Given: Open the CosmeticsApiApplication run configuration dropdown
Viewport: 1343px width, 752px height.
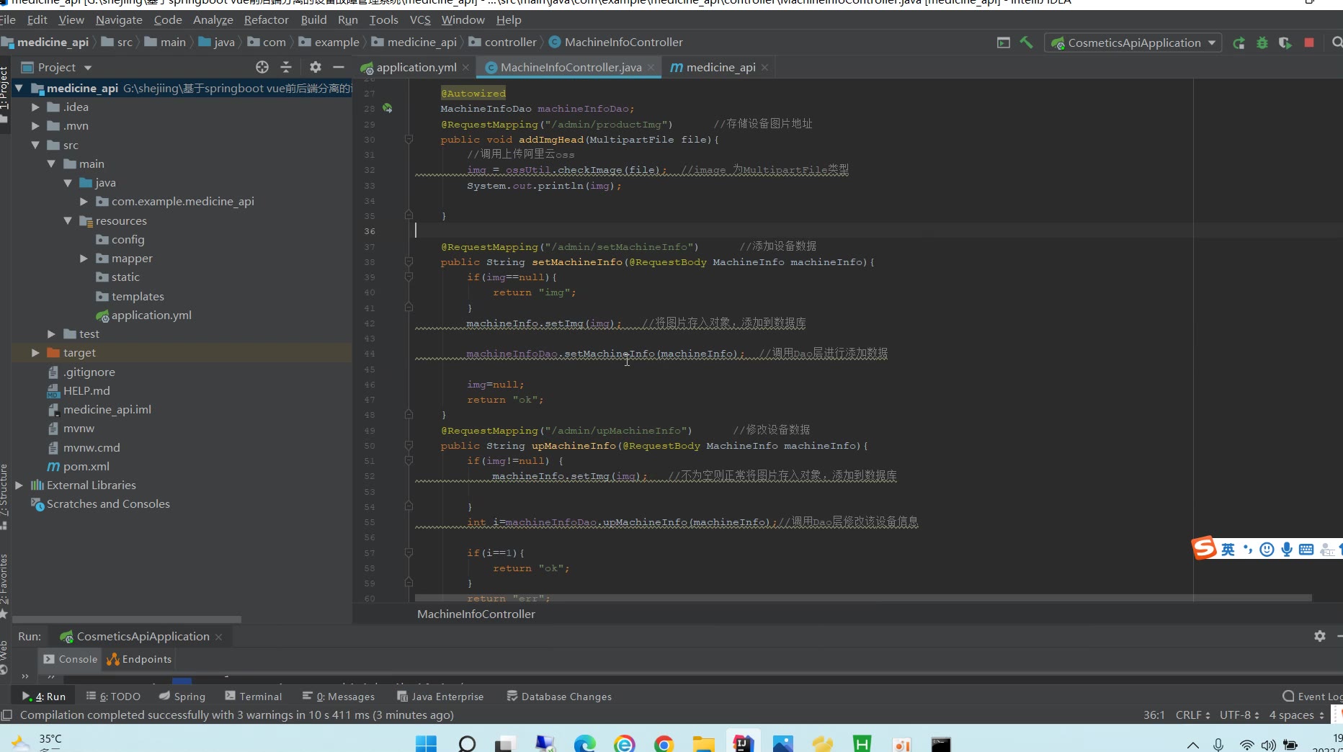Looking at the screenshot, I should [x=1133, y=42].
